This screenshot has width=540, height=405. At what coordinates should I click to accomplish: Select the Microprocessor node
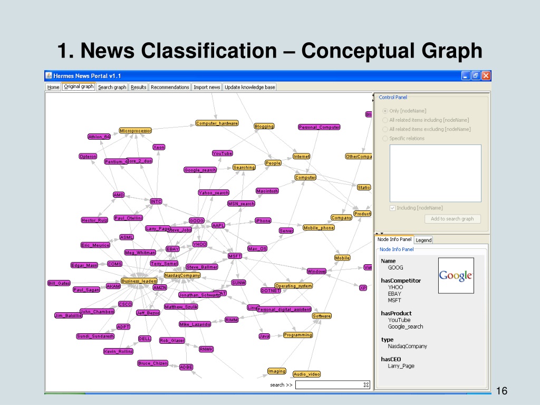point(136,131)
